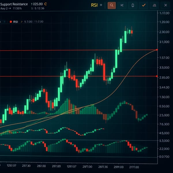This screenshot has height=173, width=173.
Task: Click the 11.55% change value
Action: click(x=17, y=8)
